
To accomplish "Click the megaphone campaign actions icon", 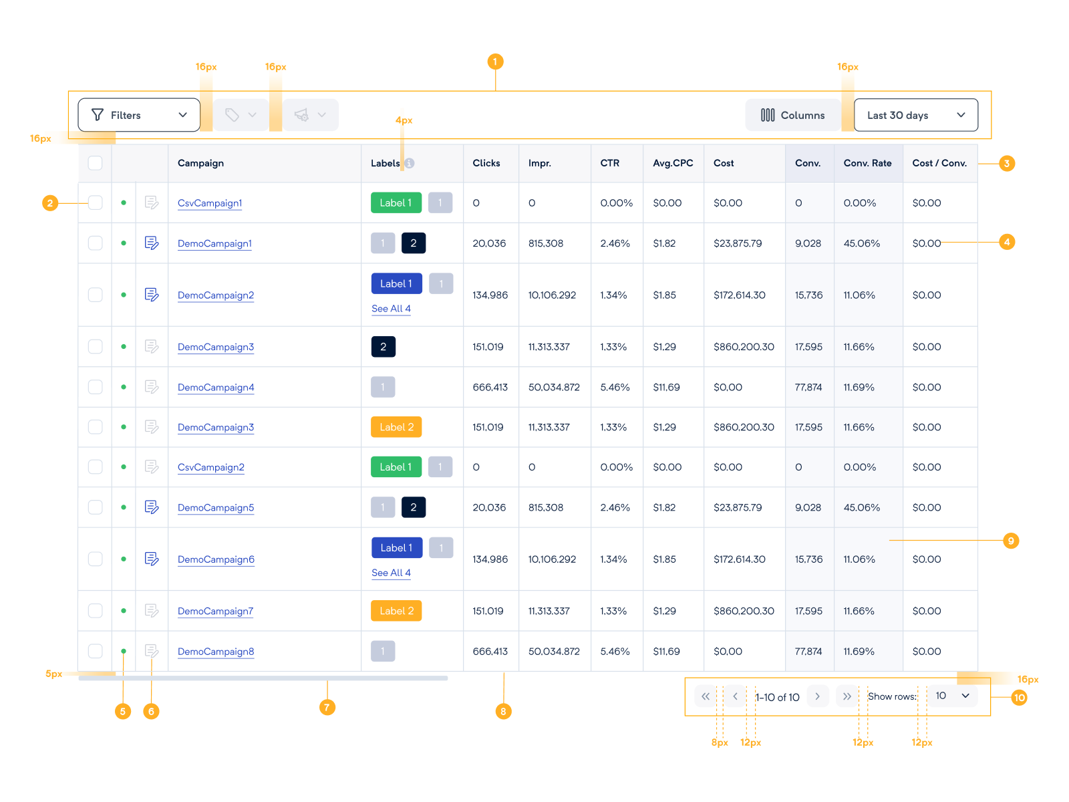I will 309,114.
